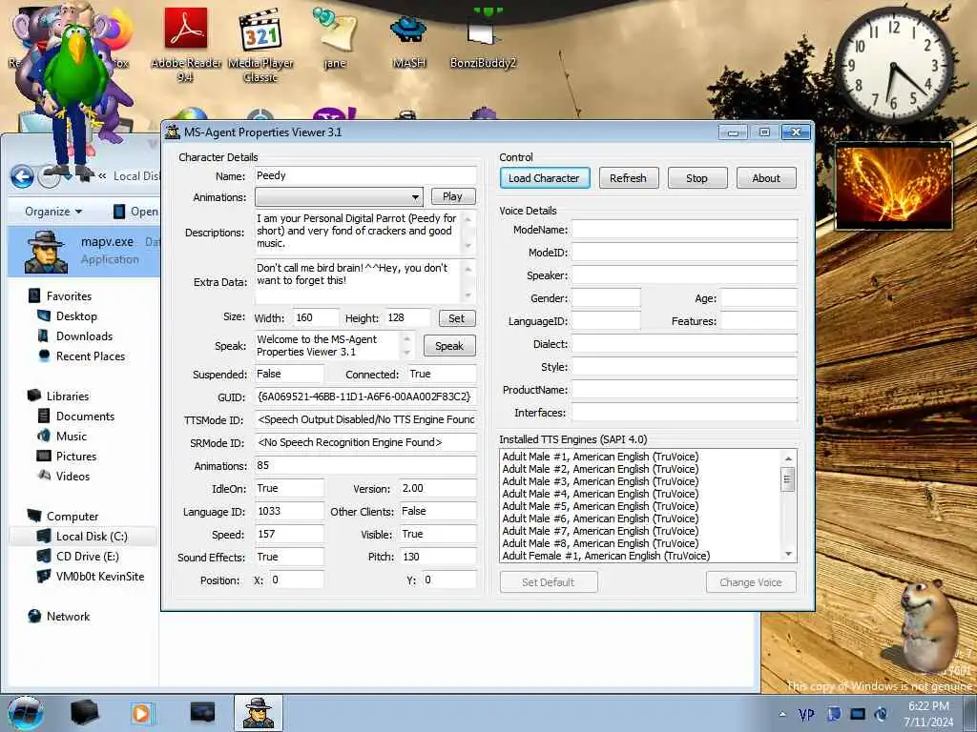The height and width of the screenshot is (732, 977).
Task: Click the Stop button in Control
Action: [x=696, y=178]
